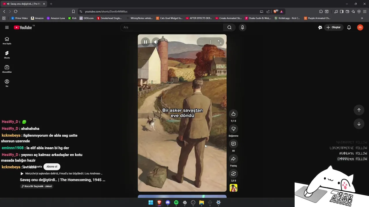
Task: Start voice search with microphone
Action: pyautogui.click(x=242, y=27)
